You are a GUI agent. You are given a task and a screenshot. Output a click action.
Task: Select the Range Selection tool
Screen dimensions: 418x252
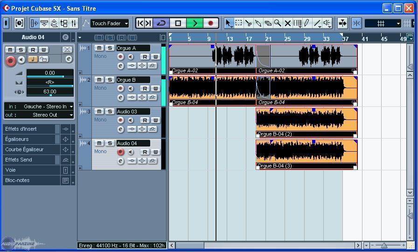(238, 23)
